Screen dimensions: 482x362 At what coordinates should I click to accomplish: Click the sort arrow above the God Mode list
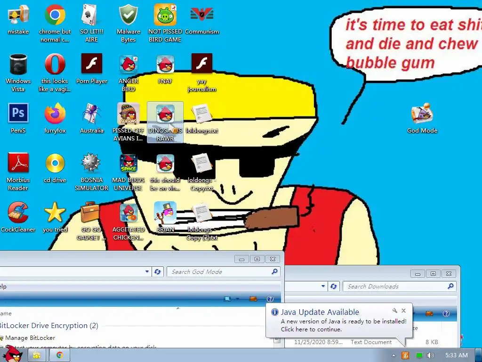[x=177, y=308]
